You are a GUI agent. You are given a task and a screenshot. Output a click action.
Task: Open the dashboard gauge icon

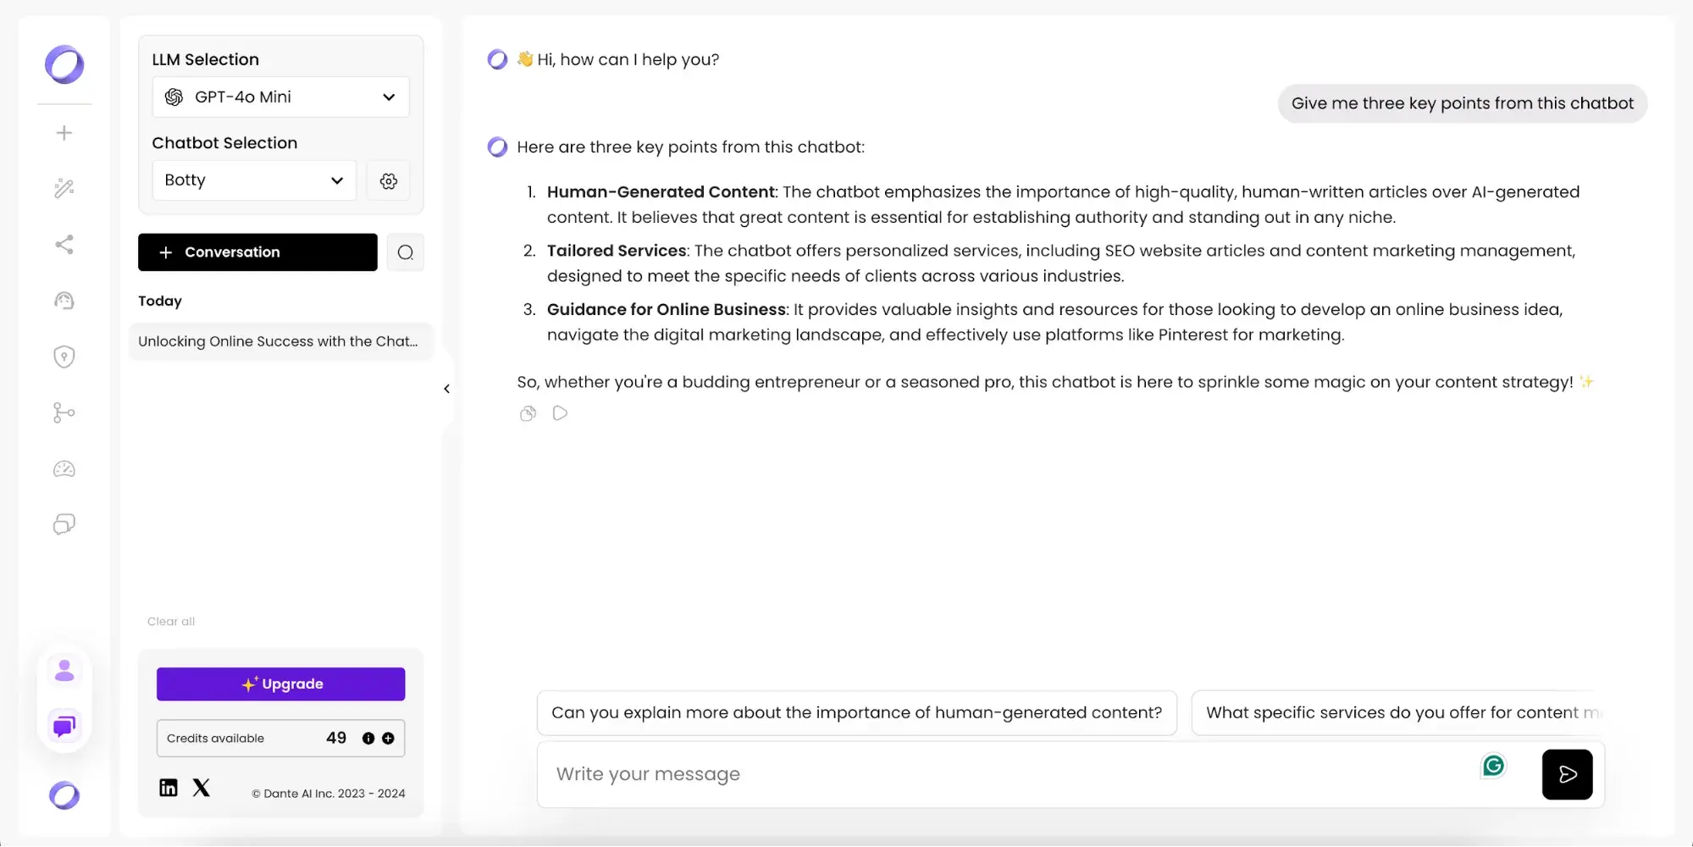point(64,469)
